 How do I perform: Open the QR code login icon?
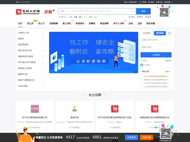point(169,33)
